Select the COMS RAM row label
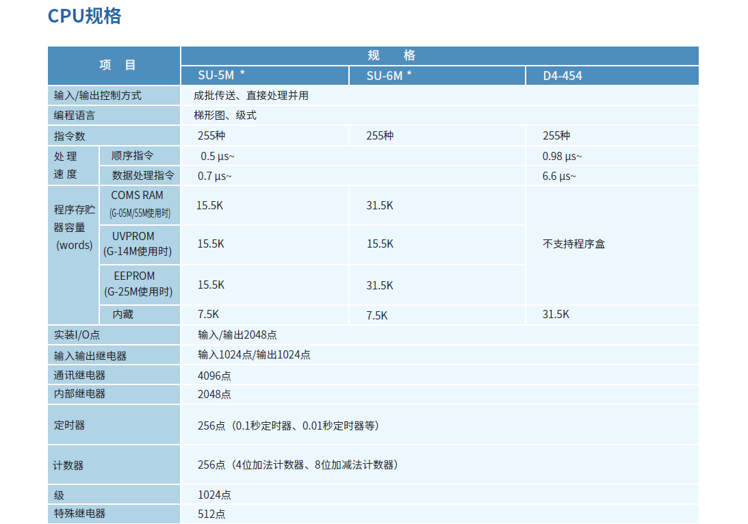This screenshot has width=748, height=524. pos(138,196)
